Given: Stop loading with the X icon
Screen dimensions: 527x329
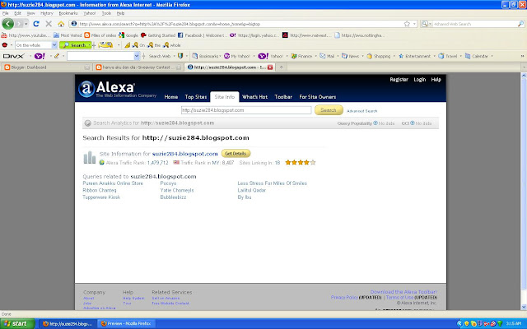Looking at the screenshot, I should pos(49,24).
